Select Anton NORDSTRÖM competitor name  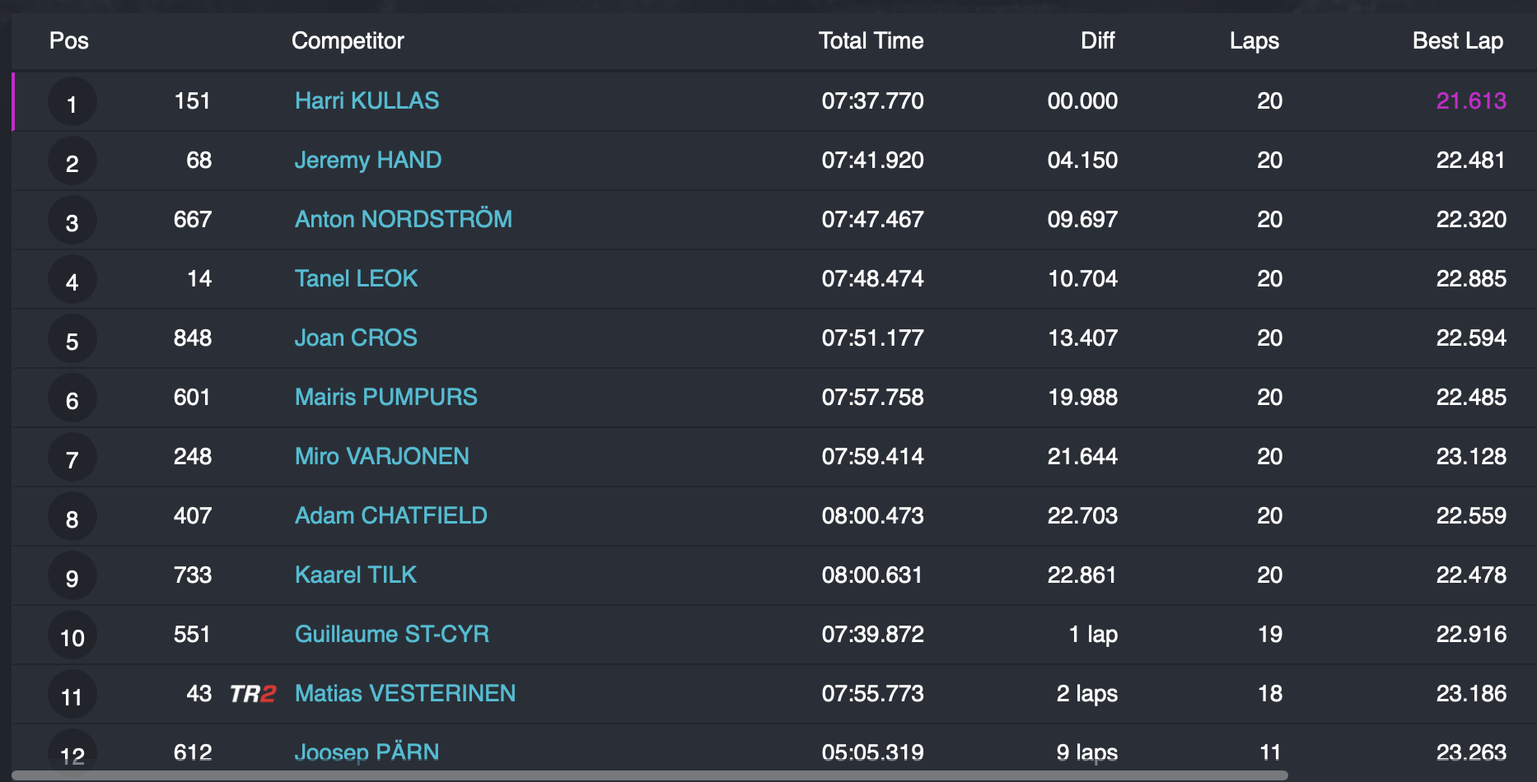(x=403, y=220)
